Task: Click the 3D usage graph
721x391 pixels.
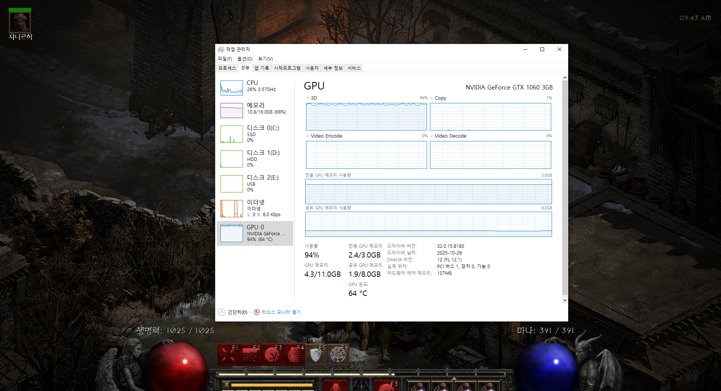Action: pos(367,117)
